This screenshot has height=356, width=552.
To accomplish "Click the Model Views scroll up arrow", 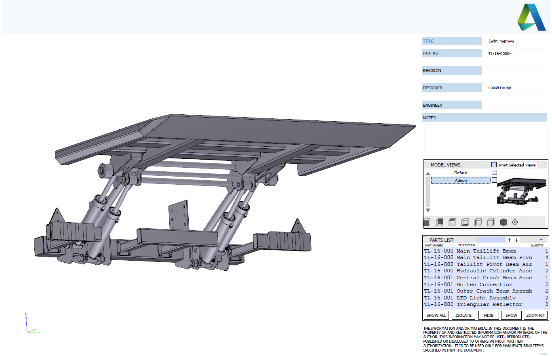I will (x=428, y=174).
